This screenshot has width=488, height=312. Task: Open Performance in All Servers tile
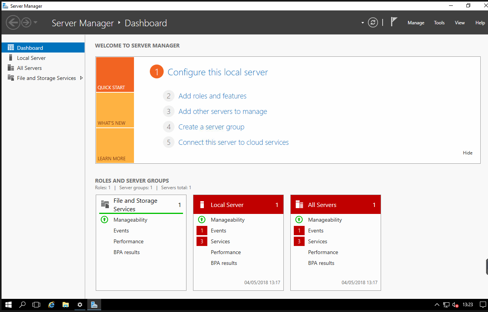click(323, 252)
